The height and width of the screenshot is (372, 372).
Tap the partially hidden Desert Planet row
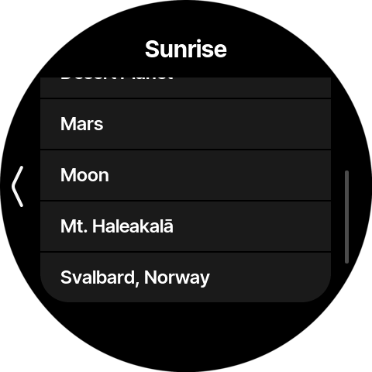pyautogui.click(x=185, y=88)
